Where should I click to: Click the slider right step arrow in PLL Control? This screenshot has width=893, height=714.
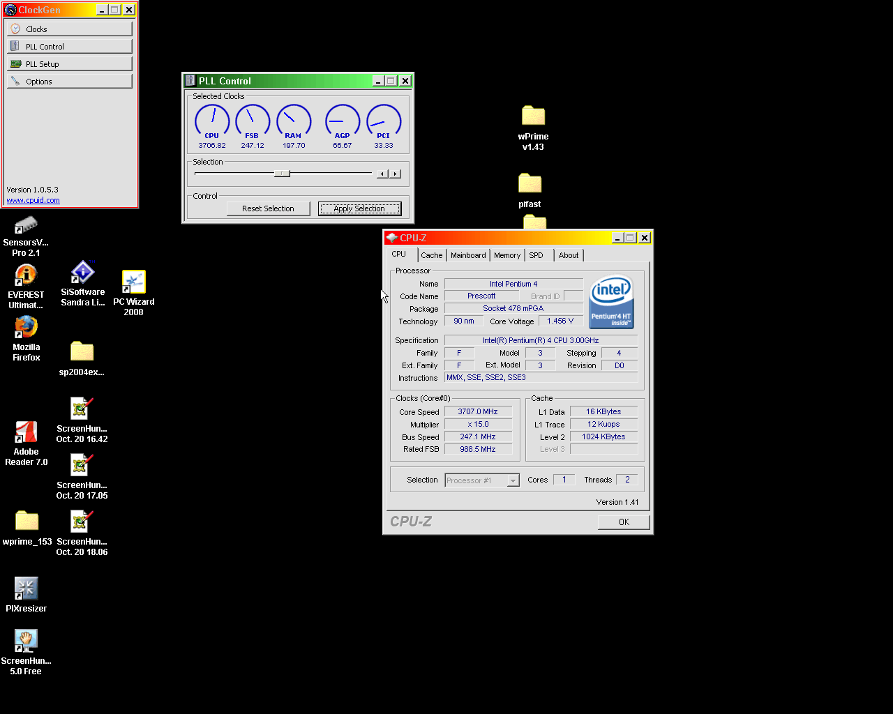pyautogui.click(x=395, y=174)
